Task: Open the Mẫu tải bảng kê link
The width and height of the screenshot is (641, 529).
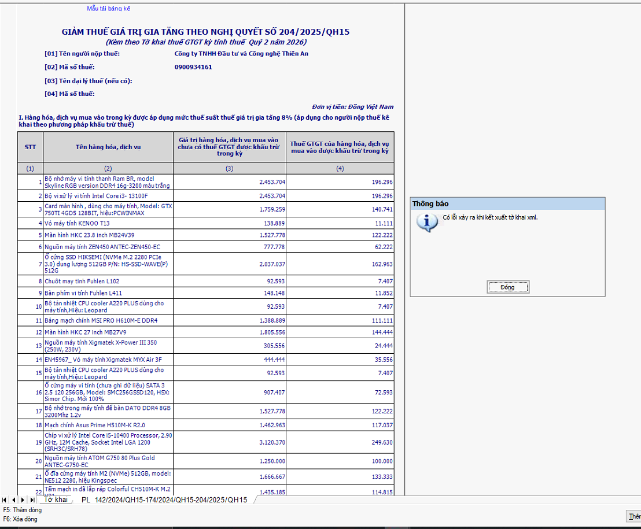Action: (x=108, y=9)
